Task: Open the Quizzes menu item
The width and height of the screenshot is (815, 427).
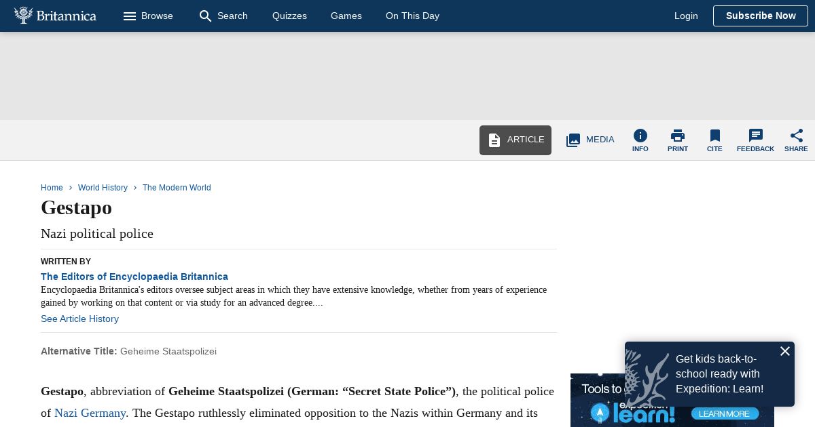Action: (x=289, y=16)
